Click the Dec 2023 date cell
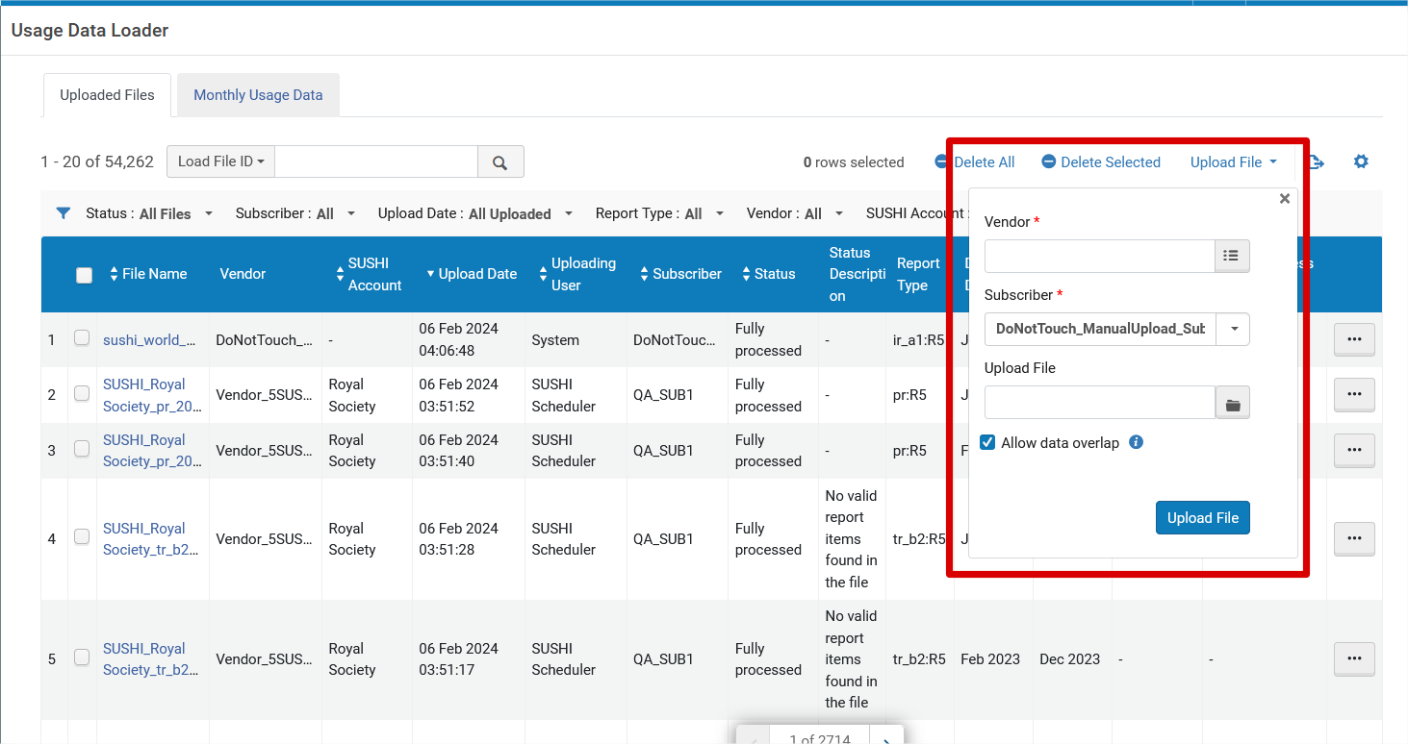The width and height of the screenshot is (1408, 744). [1069, 659]
